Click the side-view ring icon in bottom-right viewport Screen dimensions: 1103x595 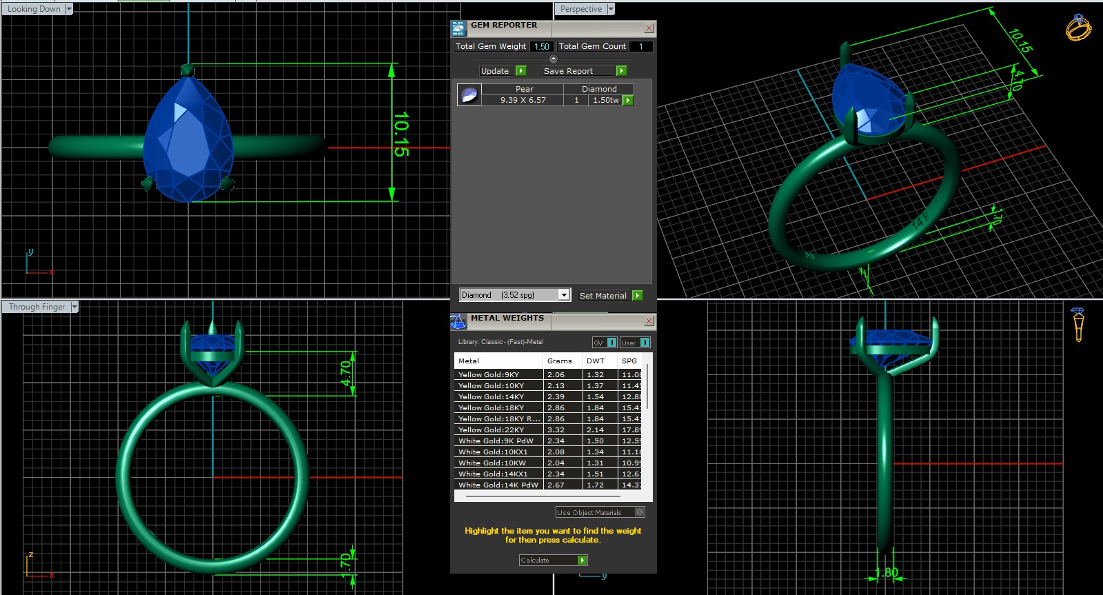pos(1078,324)
